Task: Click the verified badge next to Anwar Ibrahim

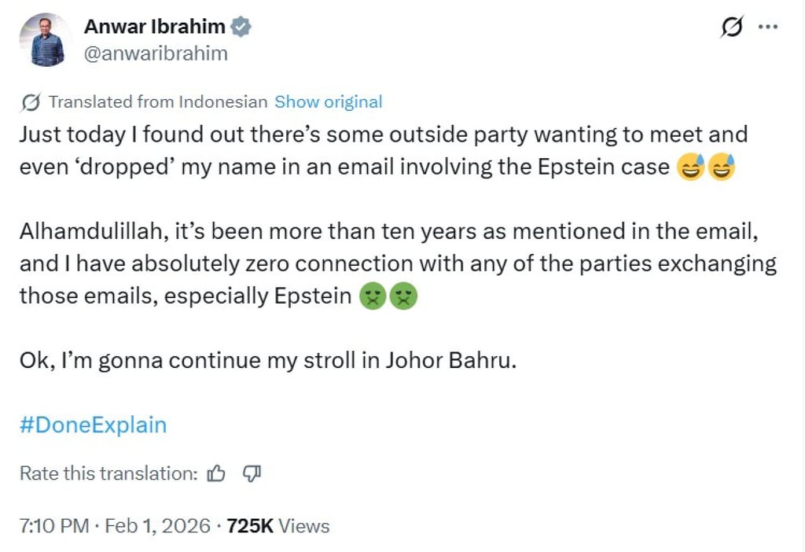Action: coord(238,25)
